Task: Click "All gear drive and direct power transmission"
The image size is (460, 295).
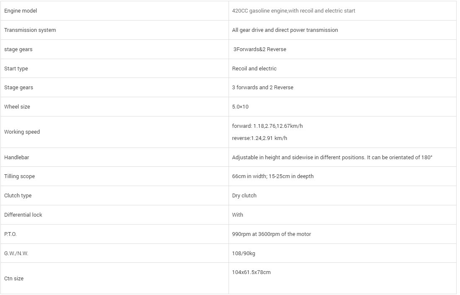Action: [285, 30]
